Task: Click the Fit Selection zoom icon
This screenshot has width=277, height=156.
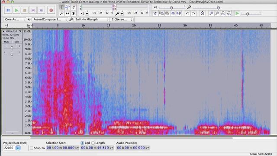Action: pos(223,13)
